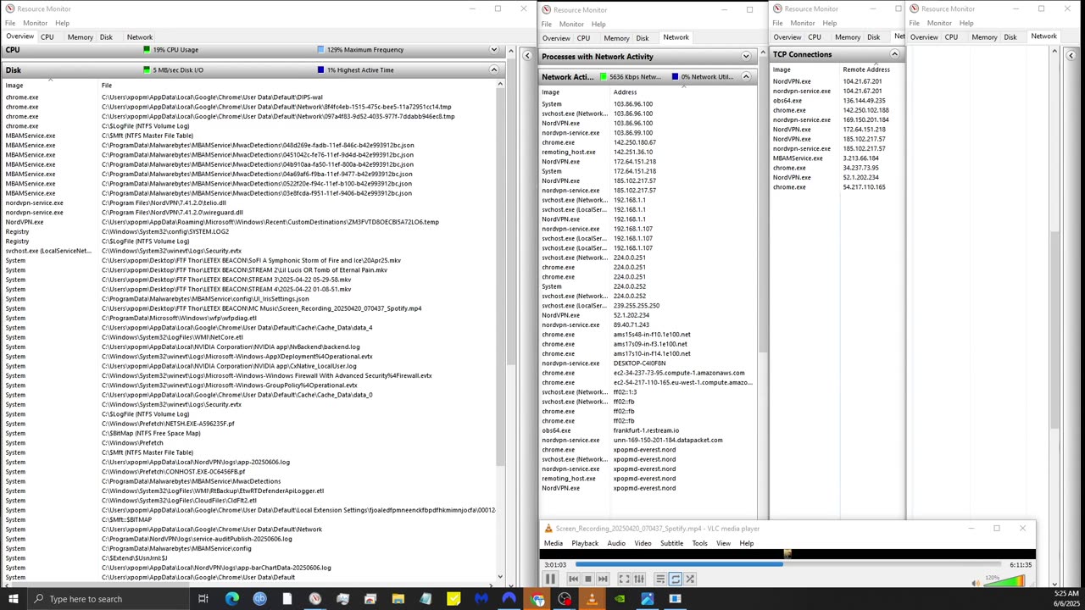Sort Disk list by the Image column

pos(51,86)
